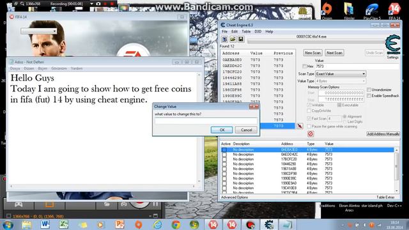
Task: Open the FIFA 14 desktop shortcut
Action: coord(394,10)
